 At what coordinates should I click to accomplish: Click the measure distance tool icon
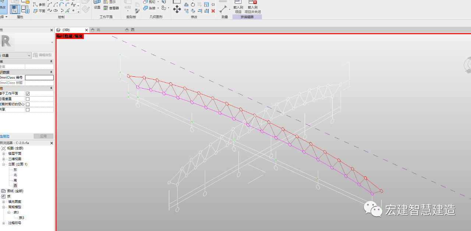point(223,10)
